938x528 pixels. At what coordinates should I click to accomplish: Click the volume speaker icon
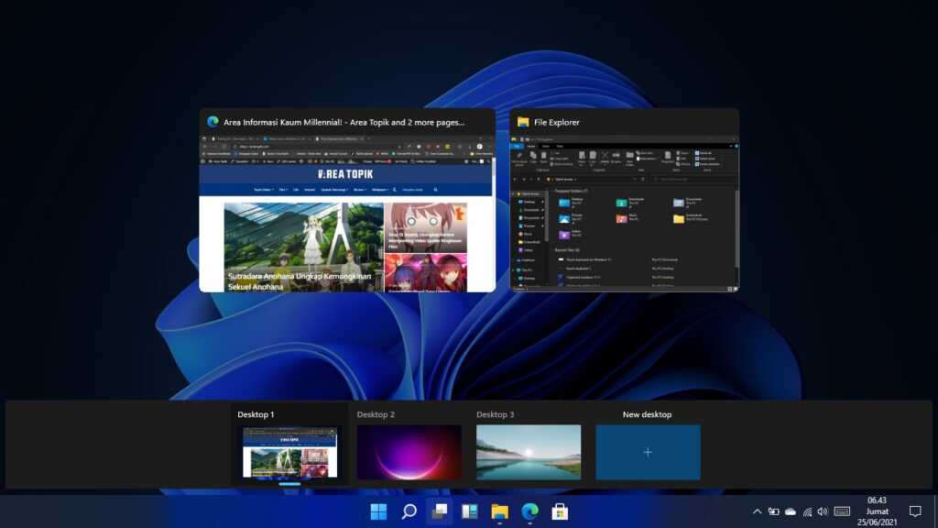(823, 511)
